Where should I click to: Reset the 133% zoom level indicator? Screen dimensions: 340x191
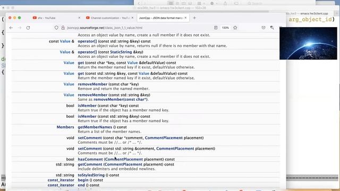click(x=225, y=28)
